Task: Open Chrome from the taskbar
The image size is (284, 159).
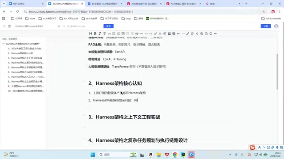Action: [x=175, y=155]
